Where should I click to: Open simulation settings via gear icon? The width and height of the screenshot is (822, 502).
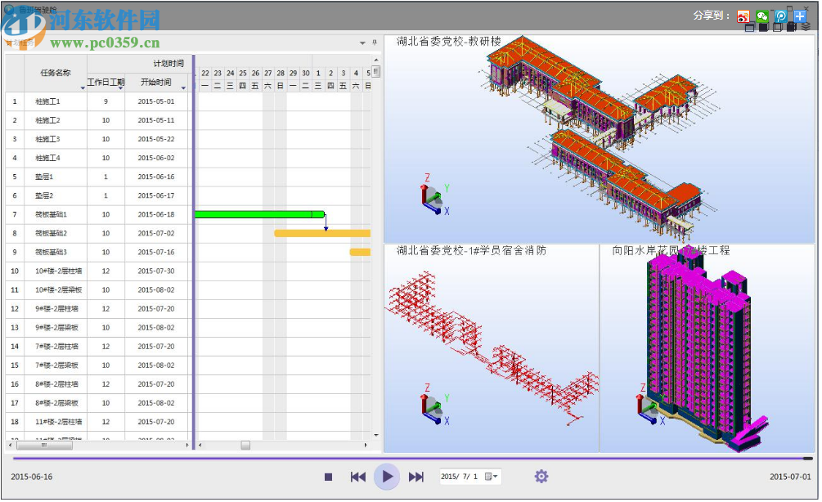(541, 477)
